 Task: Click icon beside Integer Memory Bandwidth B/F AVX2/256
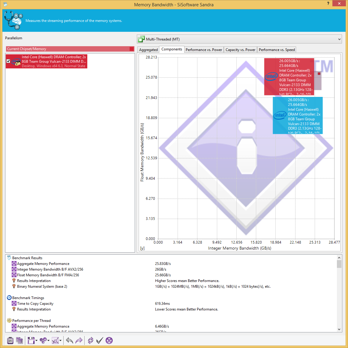tap(14, 269)
